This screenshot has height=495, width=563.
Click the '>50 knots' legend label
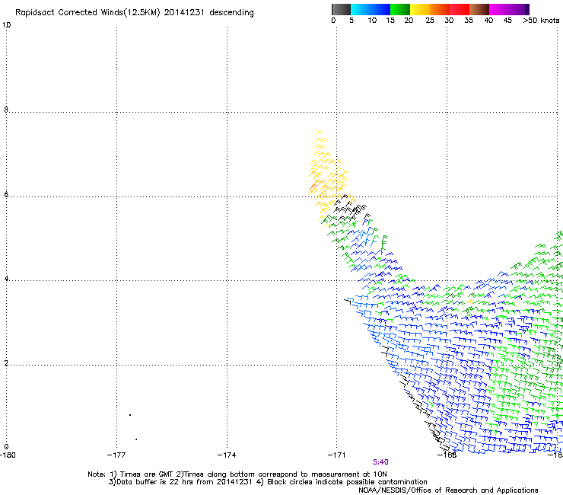[541, 21]
